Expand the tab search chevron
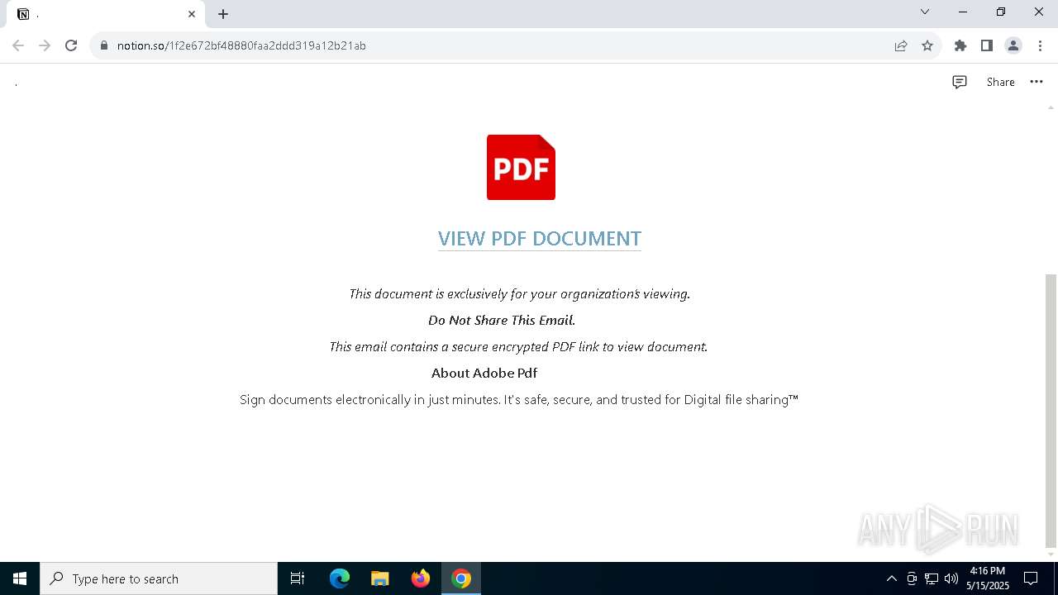 925,12
